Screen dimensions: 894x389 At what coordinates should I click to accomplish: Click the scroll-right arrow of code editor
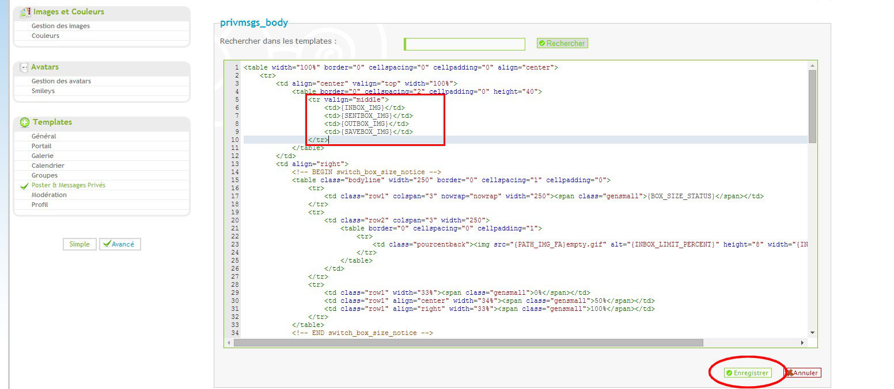802,342
